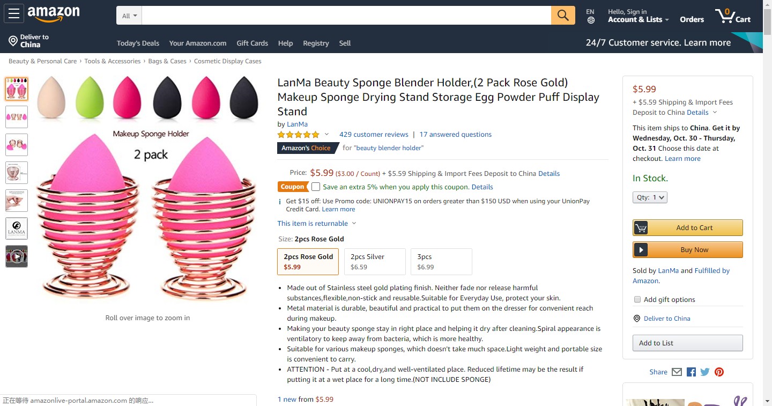Select the 2pcs Silver size option

click(x=374, y=262)
